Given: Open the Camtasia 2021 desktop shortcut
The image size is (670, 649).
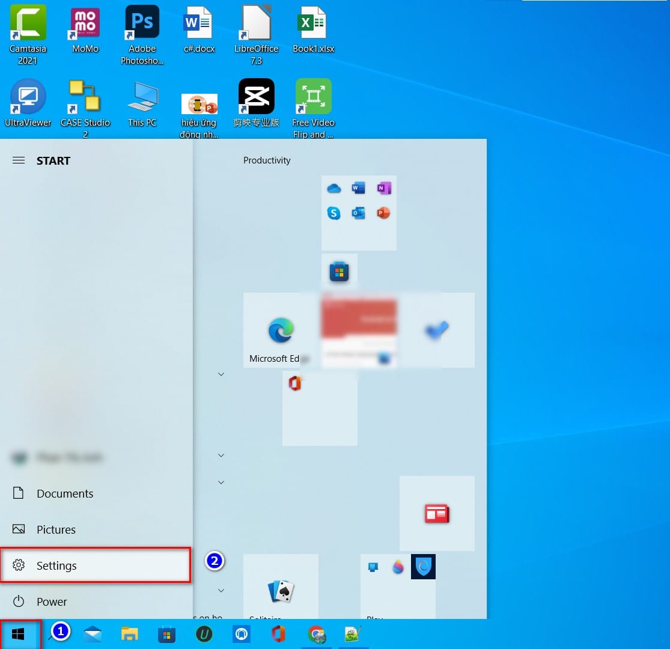Looking at the screenshot, I should (x=28, y=34).
